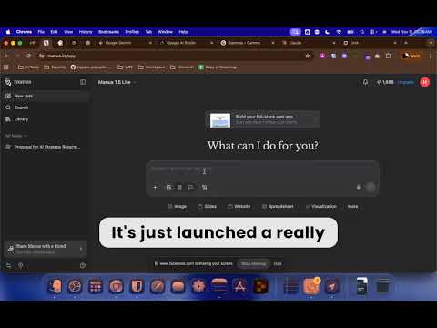The image size is (437, 328).
Task: Click the browser back arrow
Action: 6,56
